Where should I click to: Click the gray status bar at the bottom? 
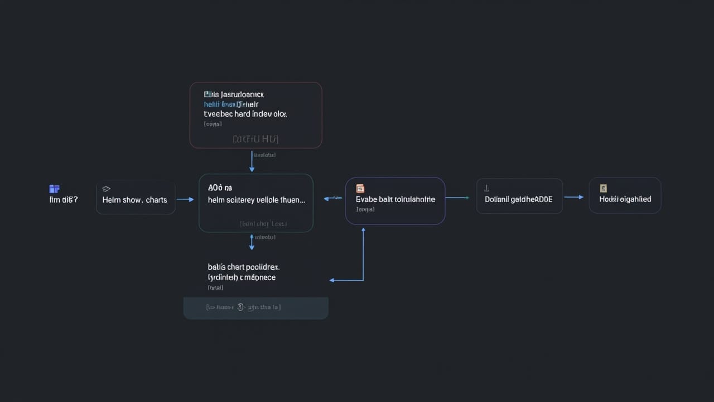click(x=255, y=307)
